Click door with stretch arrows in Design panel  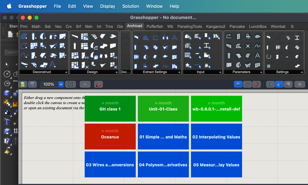[85, 55]
